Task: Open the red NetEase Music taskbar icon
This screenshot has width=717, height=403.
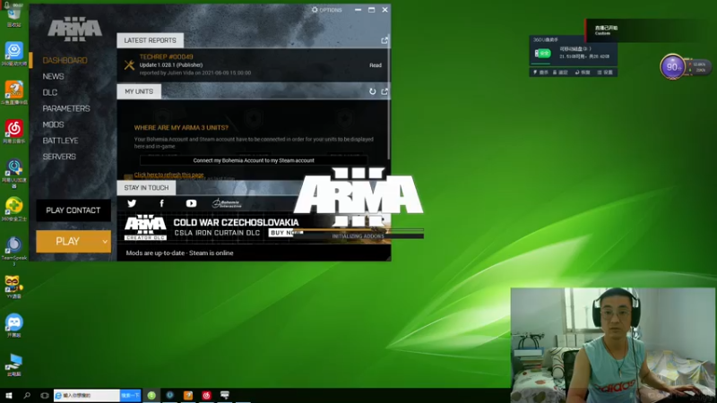Action: pyautogui.click(x=206, y=395)
